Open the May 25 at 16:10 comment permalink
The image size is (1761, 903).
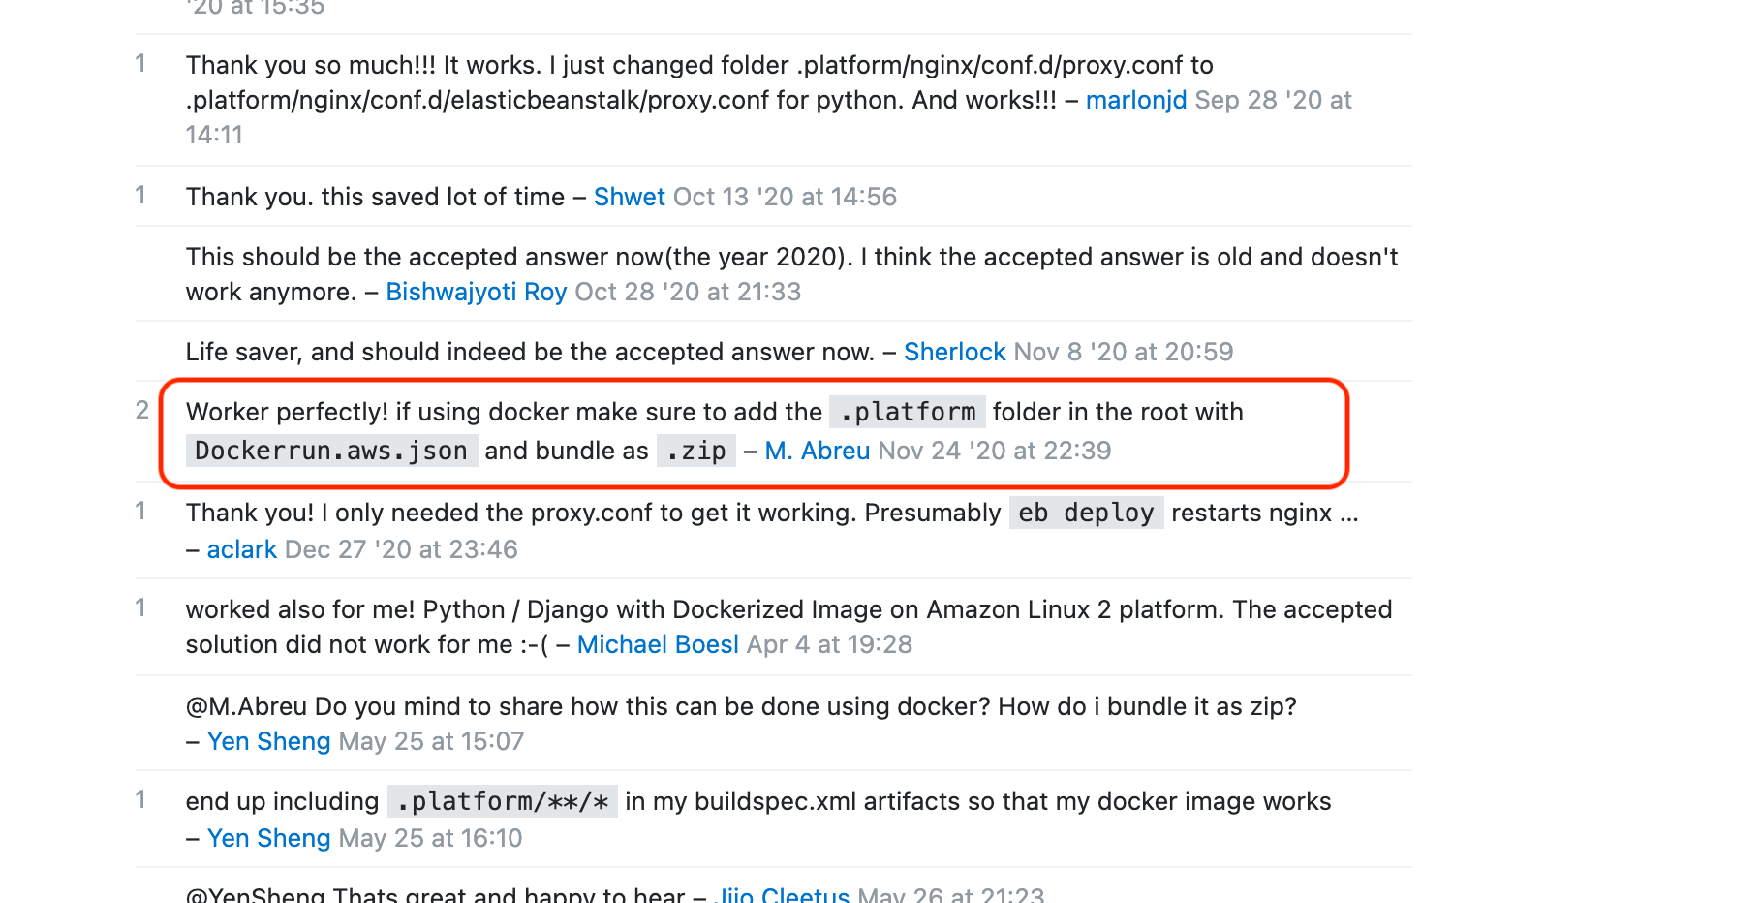coord(430,838)
